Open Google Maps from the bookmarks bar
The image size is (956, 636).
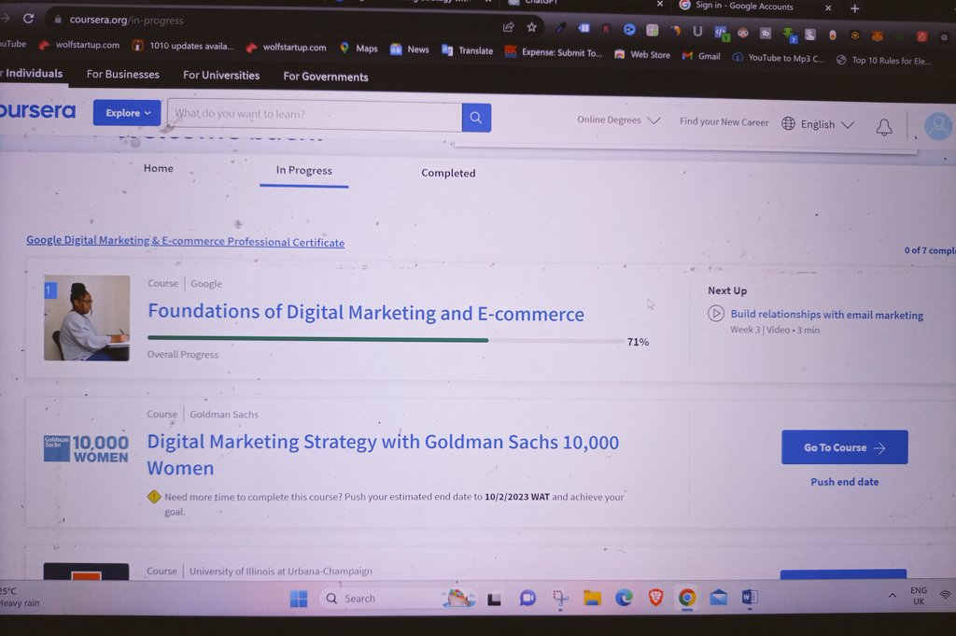tap(366, 48)
